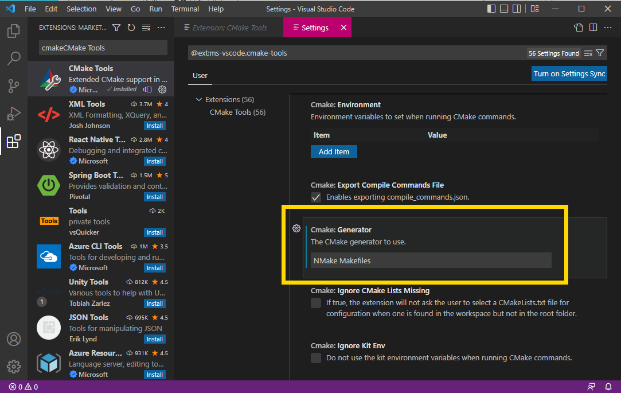The height and width of the screenshot is (393, 621).
Task: Open the Manage gear in activity bar
Action: (x=13, y=367)
